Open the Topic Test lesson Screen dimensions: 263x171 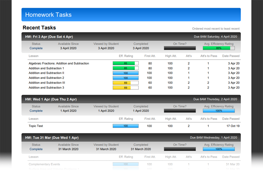click(x=36, y=126)
